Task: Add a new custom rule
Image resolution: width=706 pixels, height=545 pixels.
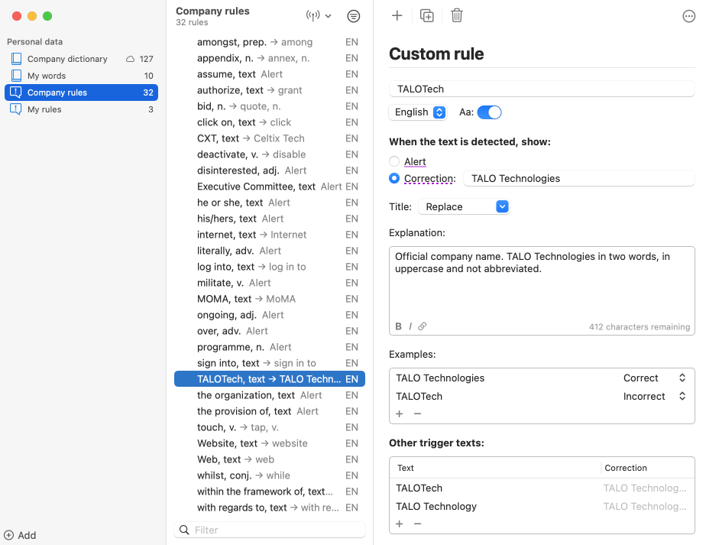Action: pos(397,15)
